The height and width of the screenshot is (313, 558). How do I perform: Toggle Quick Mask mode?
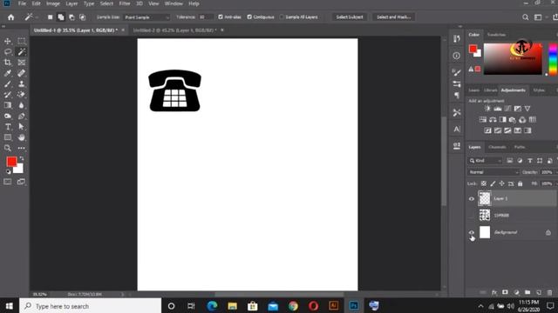[x=8, y=182]
